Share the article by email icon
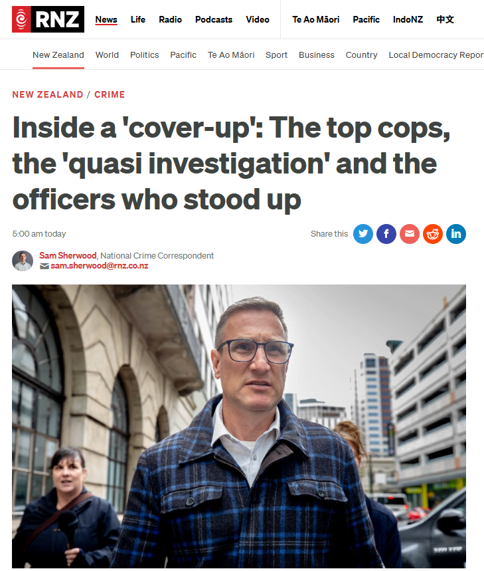This screenshot has width=484, height=571. click(x=410, y=234)
